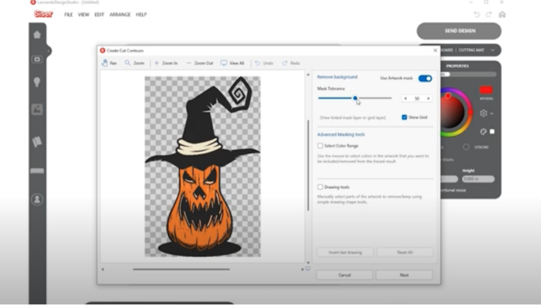
Task: Click the Zoom magnifier tool
Action: click(x=134, y=63)
